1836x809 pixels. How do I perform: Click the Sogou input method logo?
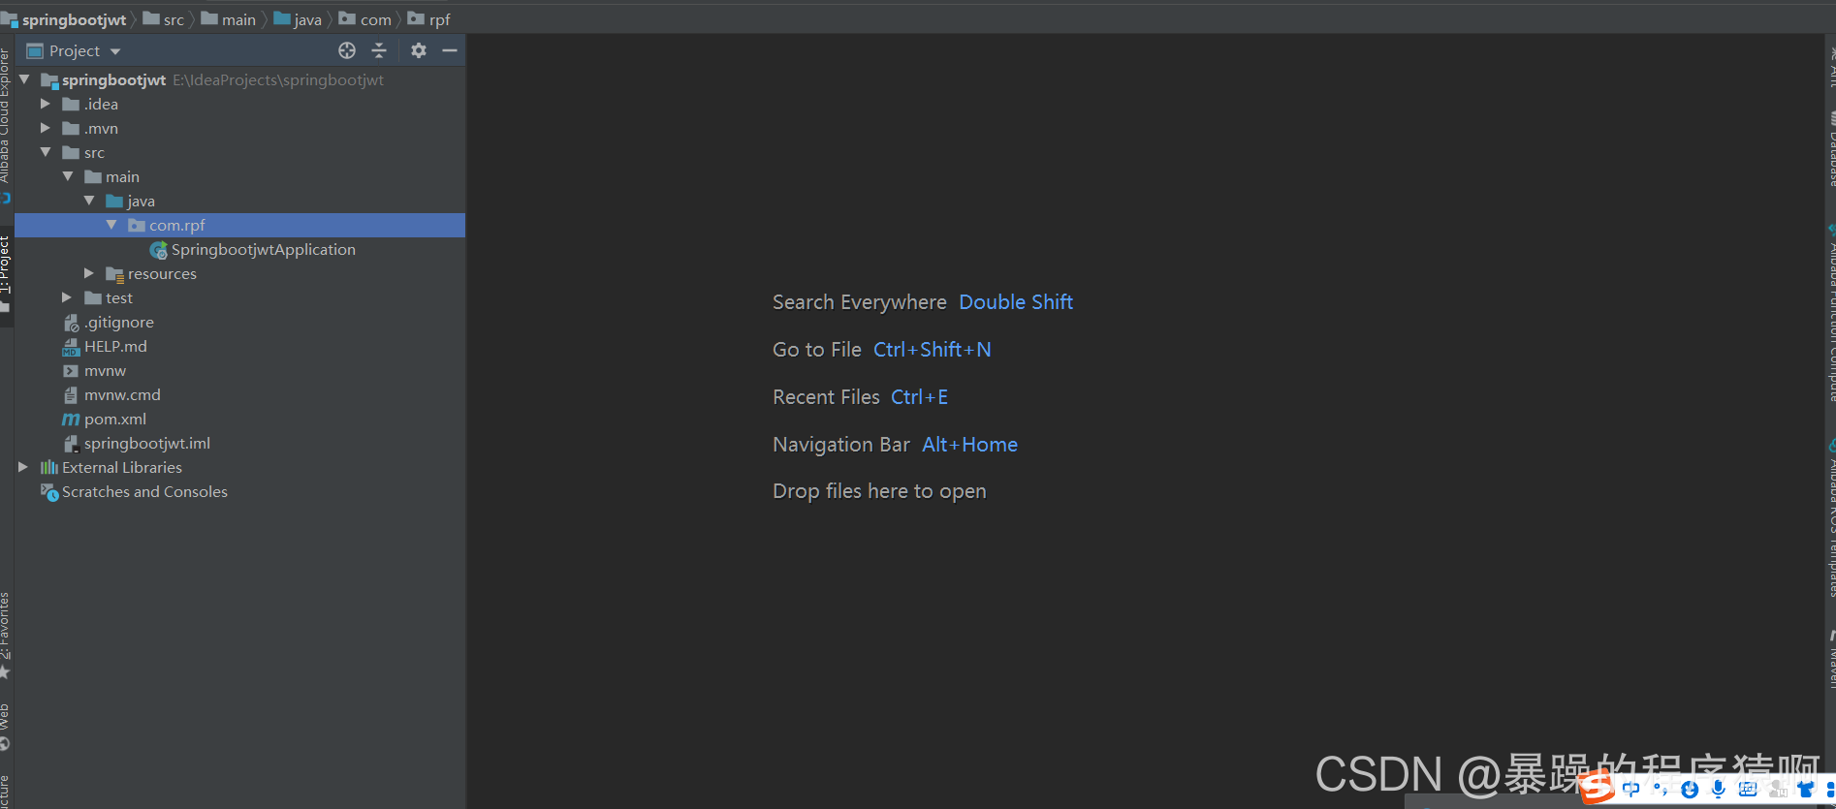[x=1598, y=787]
